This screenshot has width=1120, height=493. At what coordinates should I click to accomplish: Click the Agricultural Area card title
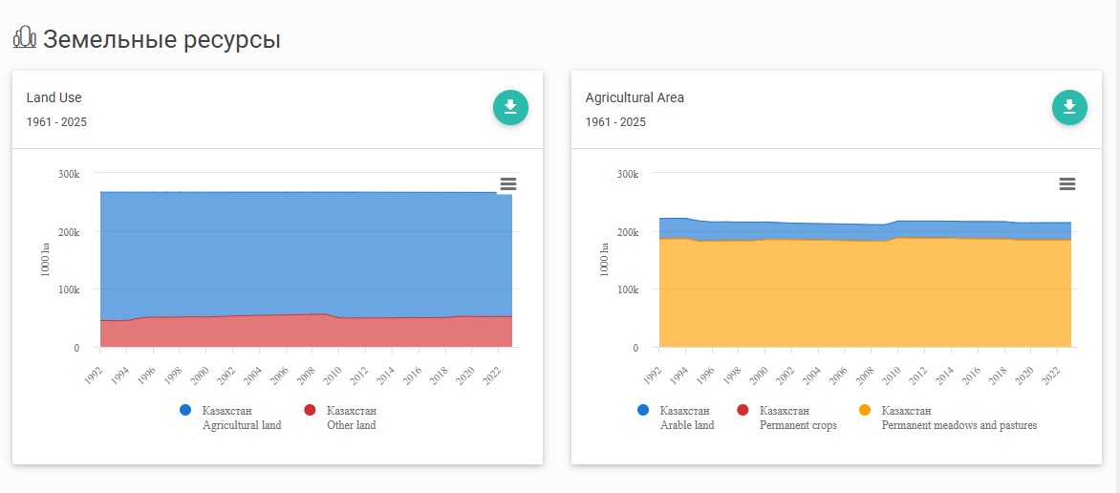[x=635, y=97]
